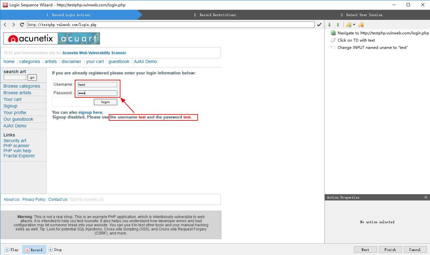Open the Fractal Explorer link

19,156
